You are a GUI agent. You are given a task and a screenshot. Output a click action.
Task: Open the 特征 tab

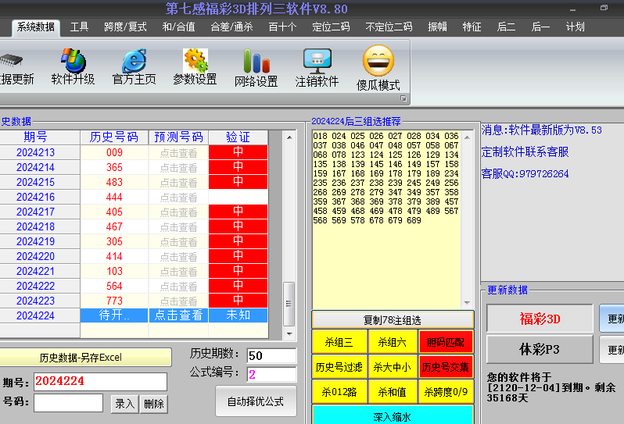point(472,27)
